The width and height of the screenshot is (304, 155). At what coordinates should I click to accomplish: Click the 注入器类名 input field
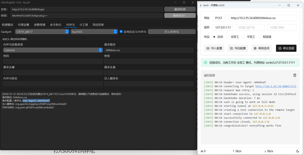tap(149, 84)
